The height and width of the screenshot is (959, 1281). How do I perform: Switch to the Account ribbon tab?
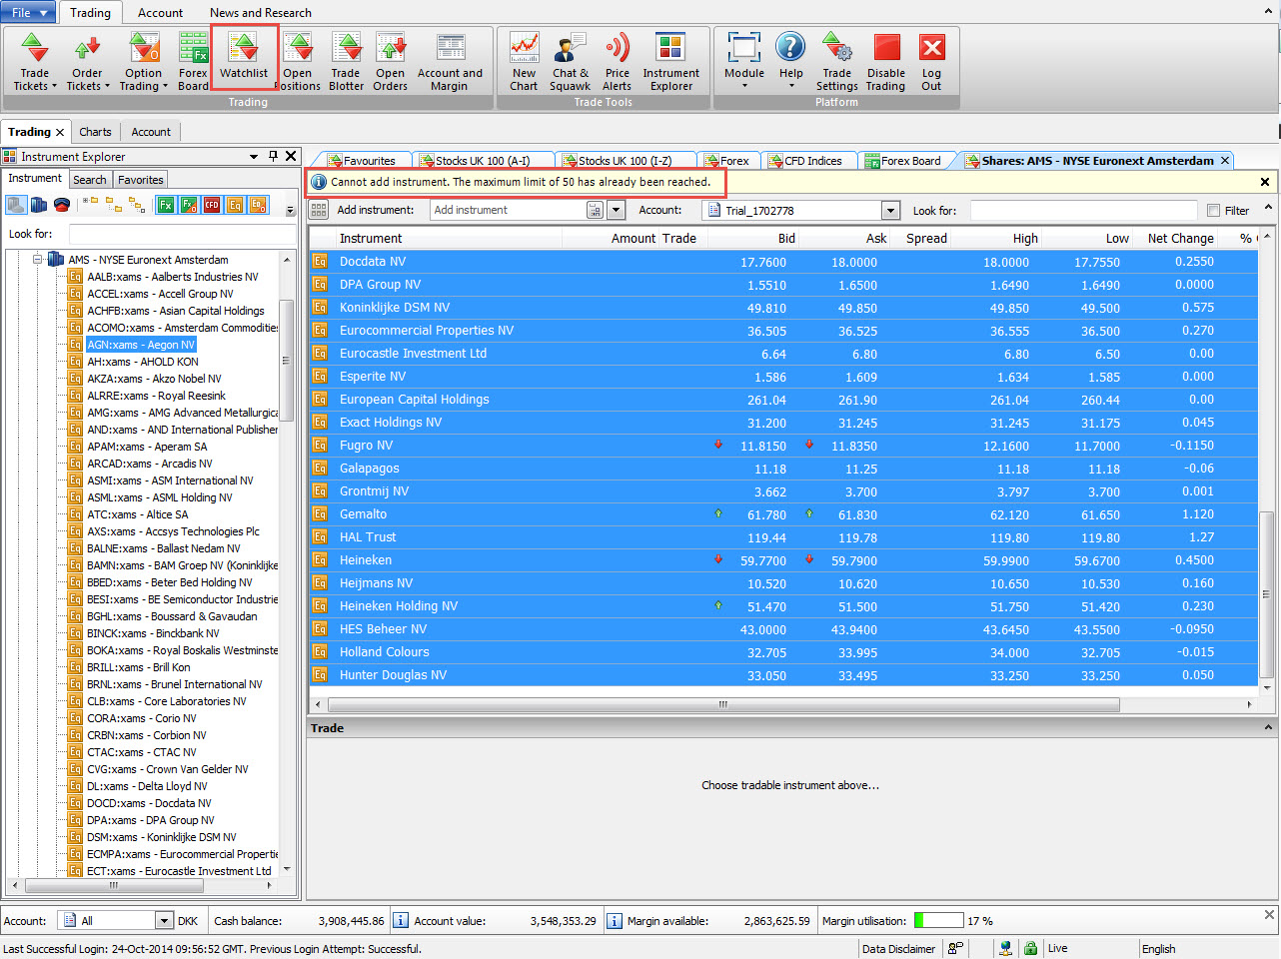click(x=160, y=13)
